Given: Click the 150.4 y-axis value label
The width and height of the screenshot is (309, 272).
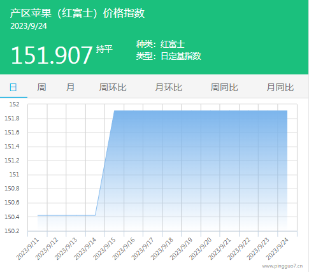Looking at the screenshot, I should tap(12, 217).
